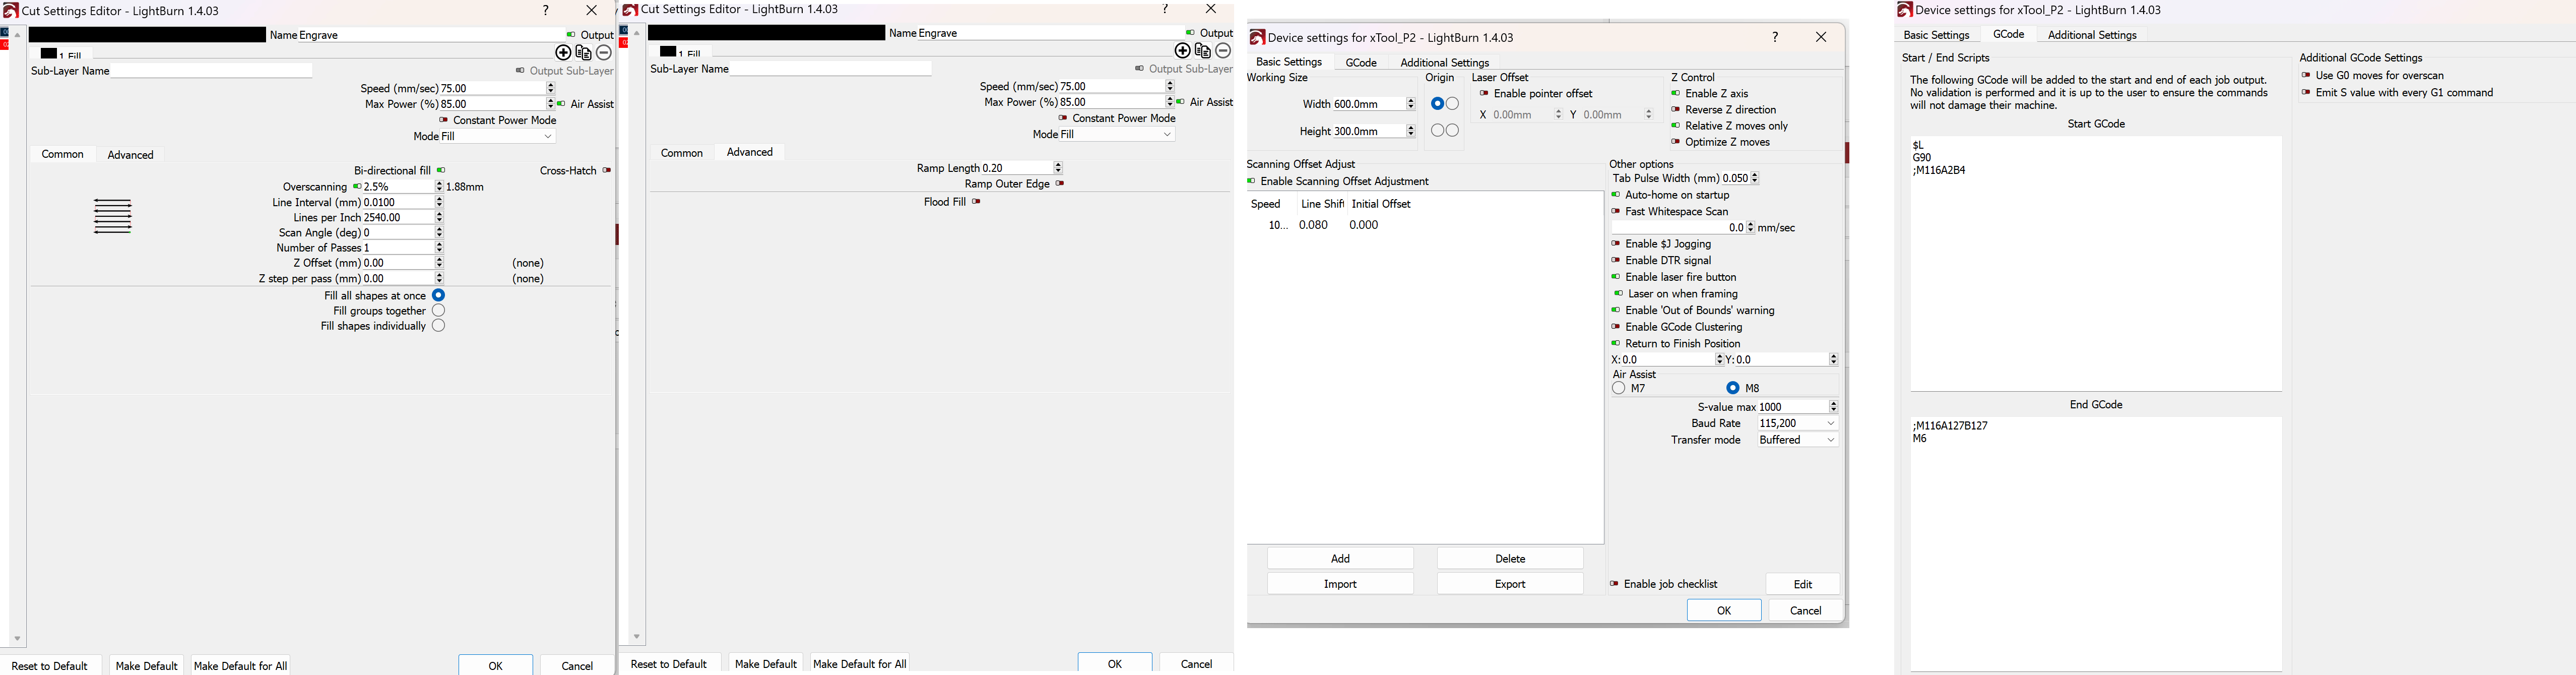Click add sub-layer plus icon in leftmost editor
2576x675 pixels.
(563, 53)
